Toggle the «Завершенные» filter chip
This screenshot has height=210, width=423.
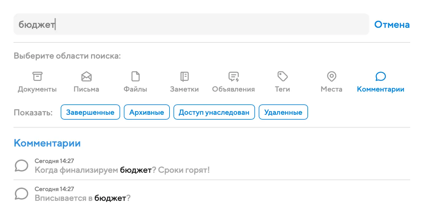[90, 112]
